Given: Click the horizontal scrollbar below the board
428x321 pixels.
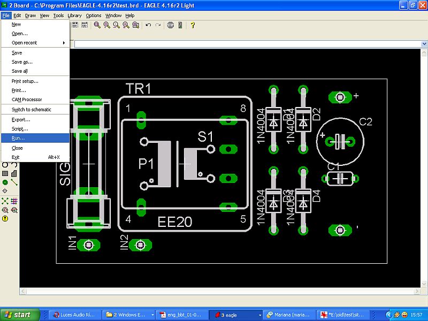Looking at the screenshot, I should [x=220, y=291].
